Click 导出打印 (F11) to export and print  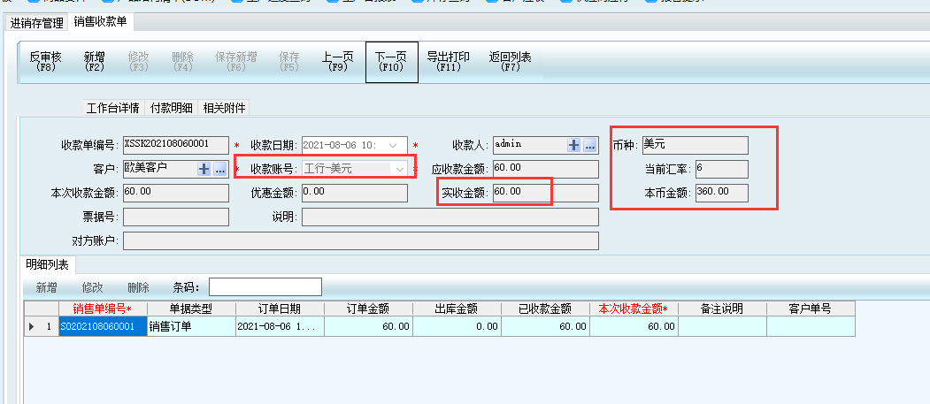[449, 61]
